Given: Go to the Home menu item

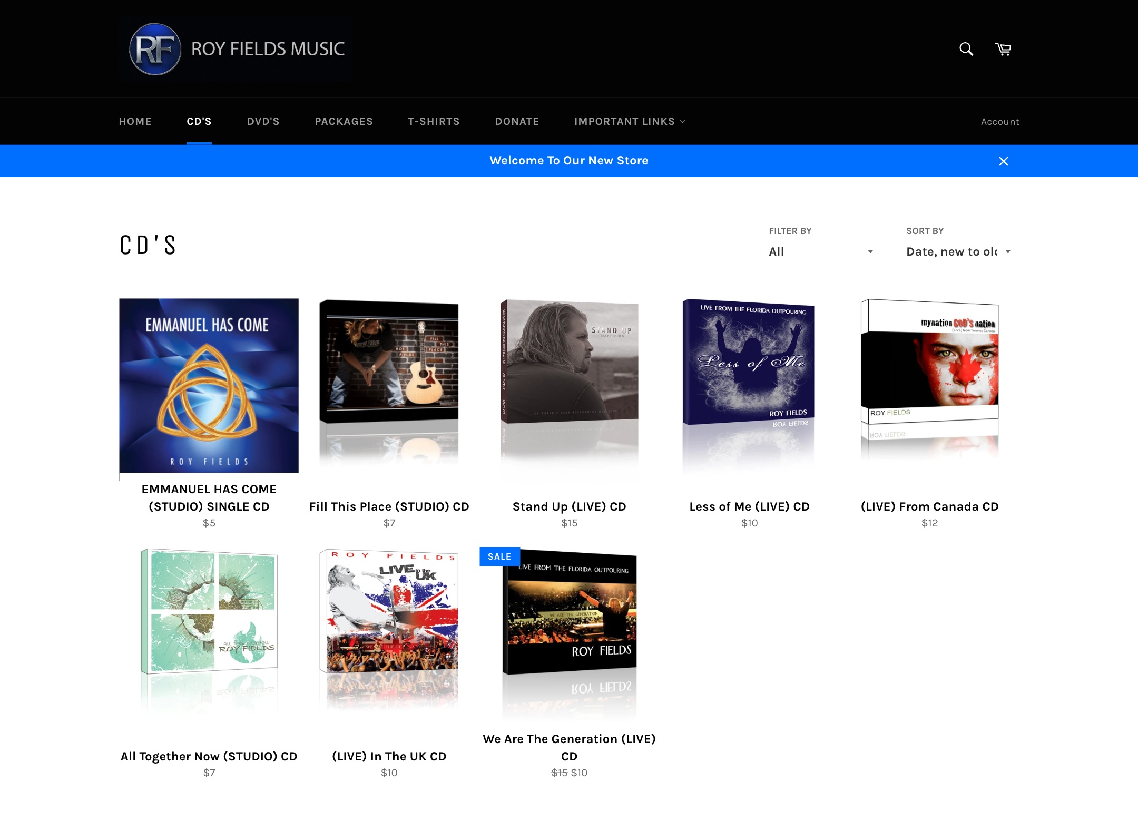Looking at the screenshot, I should coord(135,121).
